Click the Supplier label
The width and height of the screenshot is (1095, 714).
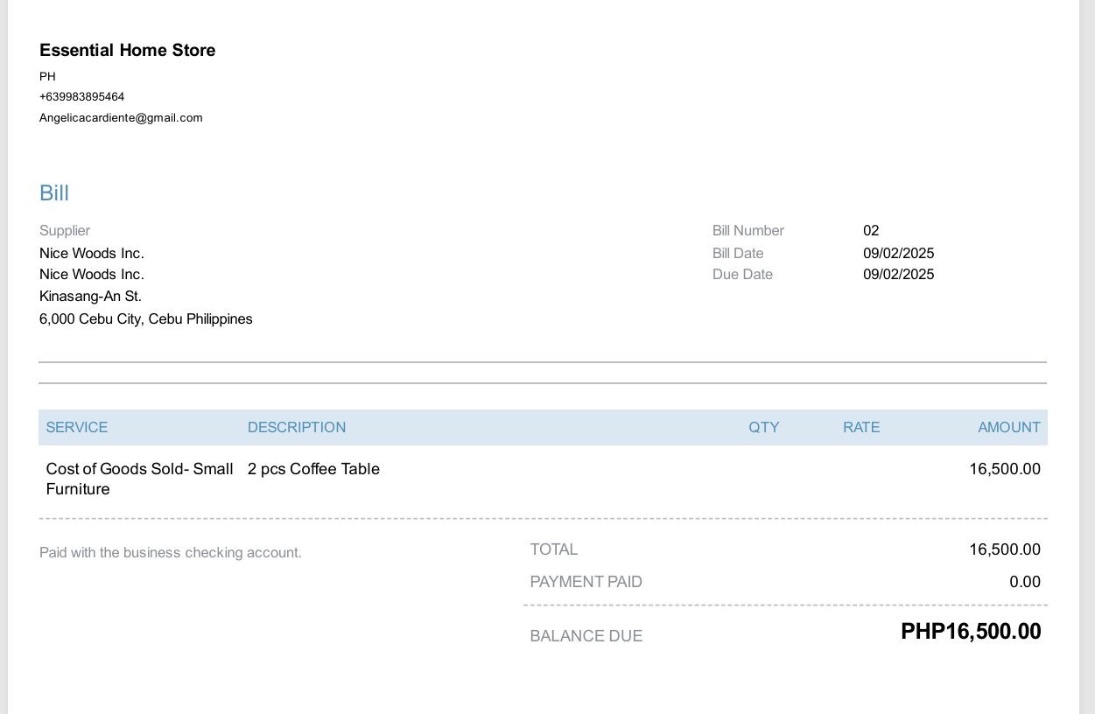65,230
